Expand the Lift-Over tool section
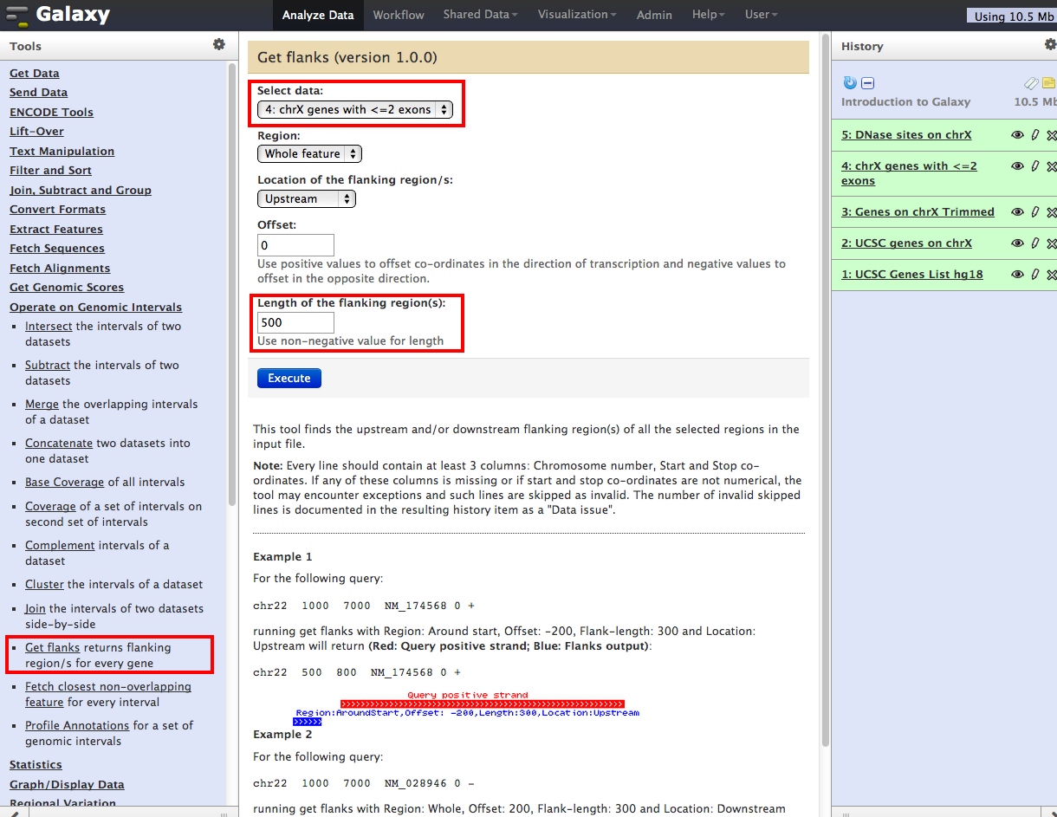 tap(36, 132)
